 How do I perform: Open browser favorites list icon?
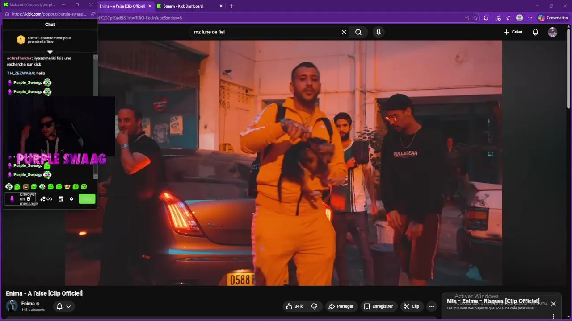click(x=509, y=18)
